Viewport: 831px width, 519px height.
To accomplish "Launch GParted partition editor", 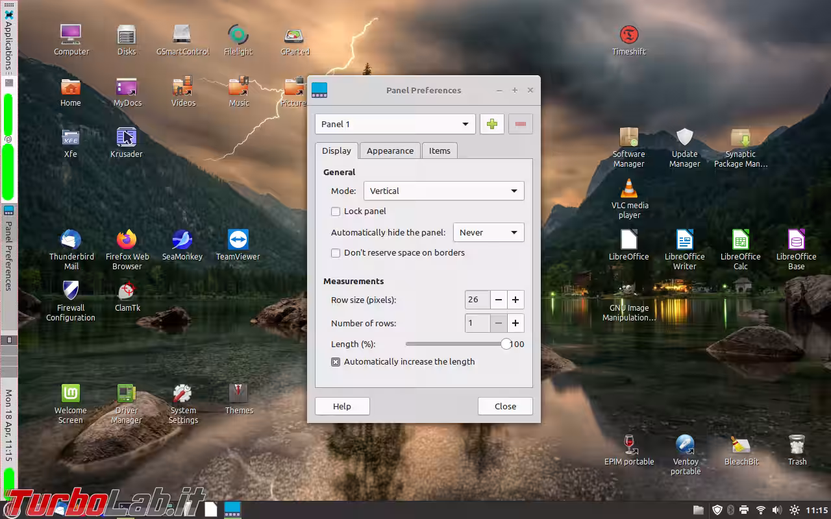I will pos(294,36).
